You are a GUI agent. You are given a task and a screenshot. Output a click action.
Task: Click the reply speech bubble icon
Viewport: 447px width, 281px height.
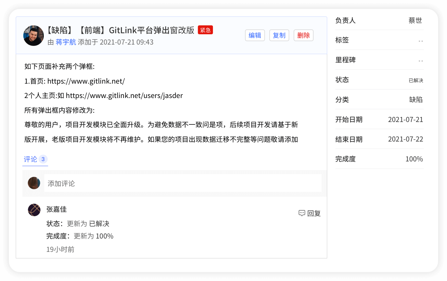click(302, 213)
